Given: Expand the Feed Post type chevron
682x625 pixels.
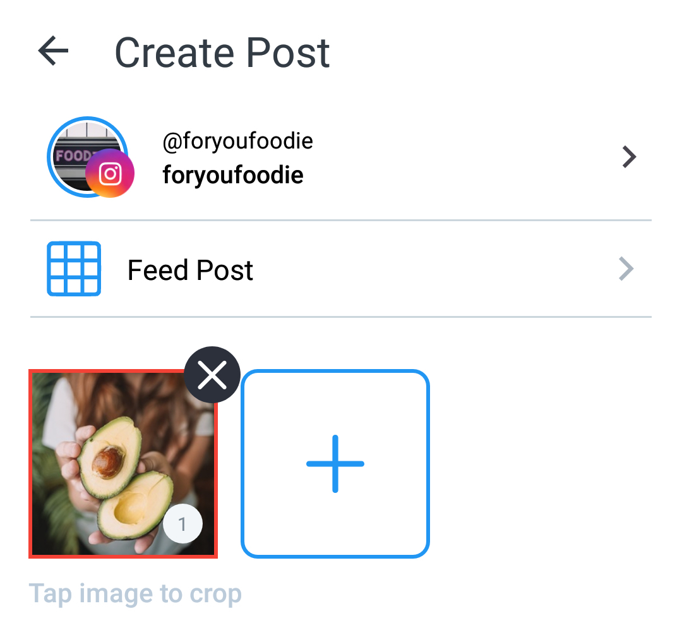Looking at the screenshot, I should [626, 269].
